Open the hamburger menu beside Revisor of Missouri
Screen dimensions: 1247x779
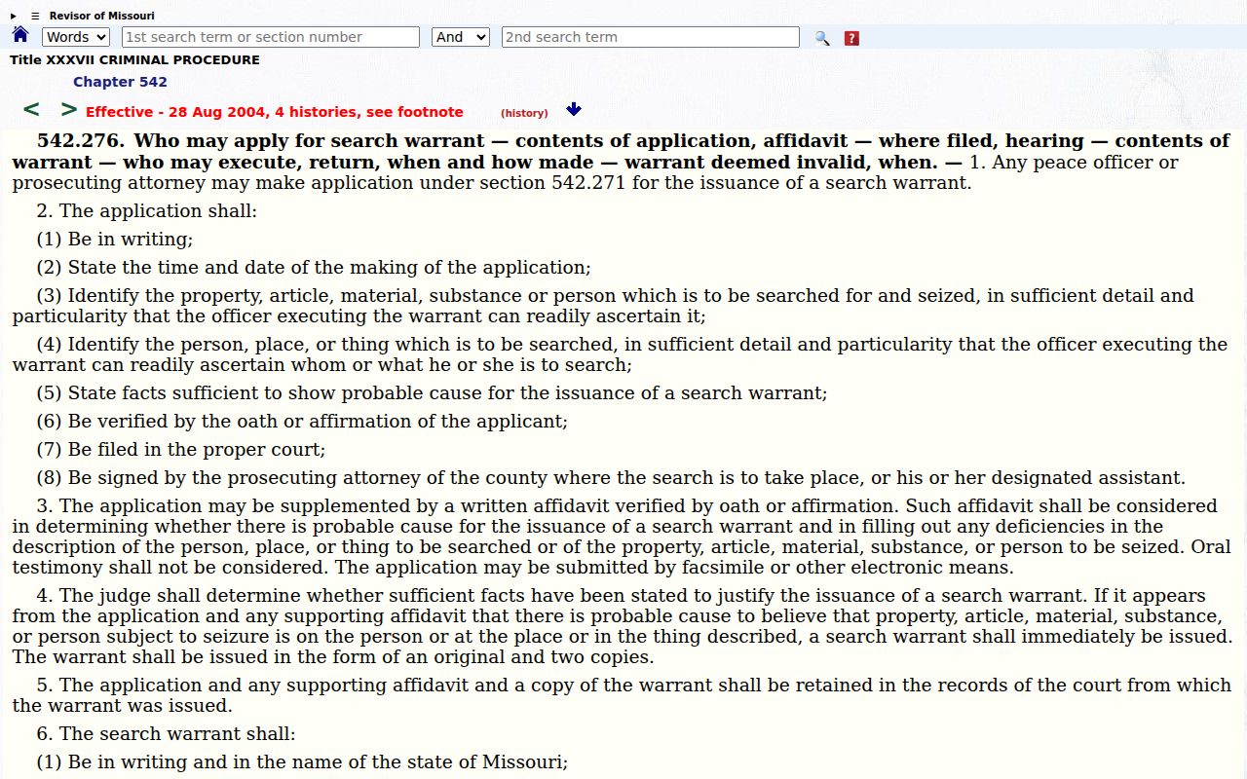(35, 16)
